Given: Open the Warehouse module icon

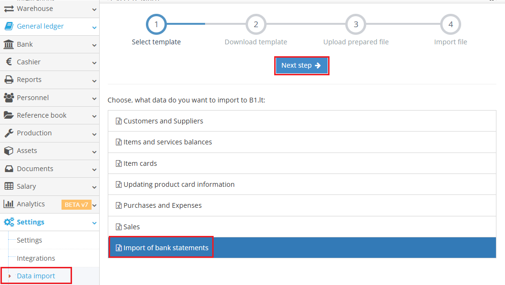Looking at the screenshot, I should 10,8.
